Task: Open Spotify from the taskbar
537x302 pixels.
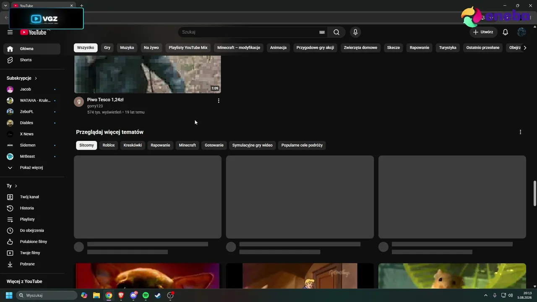Action: 146,295
